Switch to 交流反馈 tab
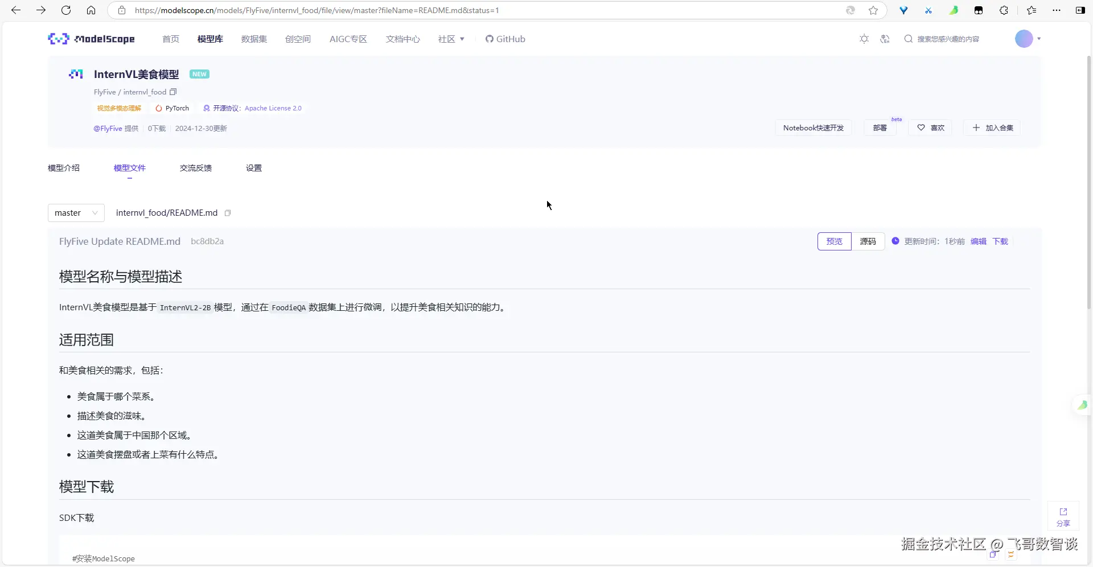1093x567 pixels. click(196, 168)
